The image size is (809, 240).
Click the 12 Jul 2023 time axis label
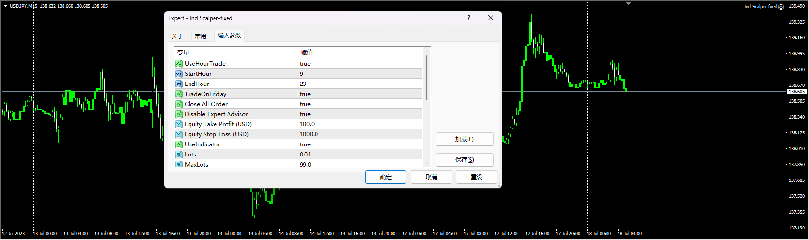(x=13, y=234)
